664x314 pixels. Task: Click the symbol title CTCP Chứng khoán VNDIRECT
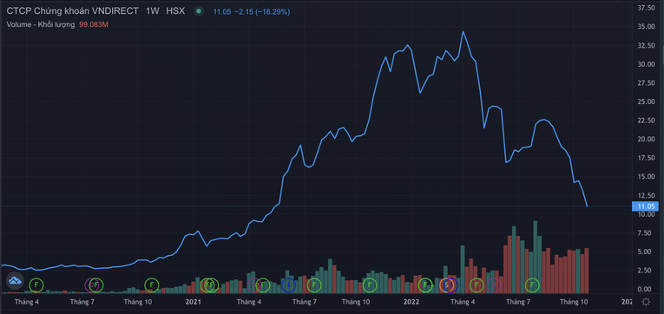[x=72, y=11]
